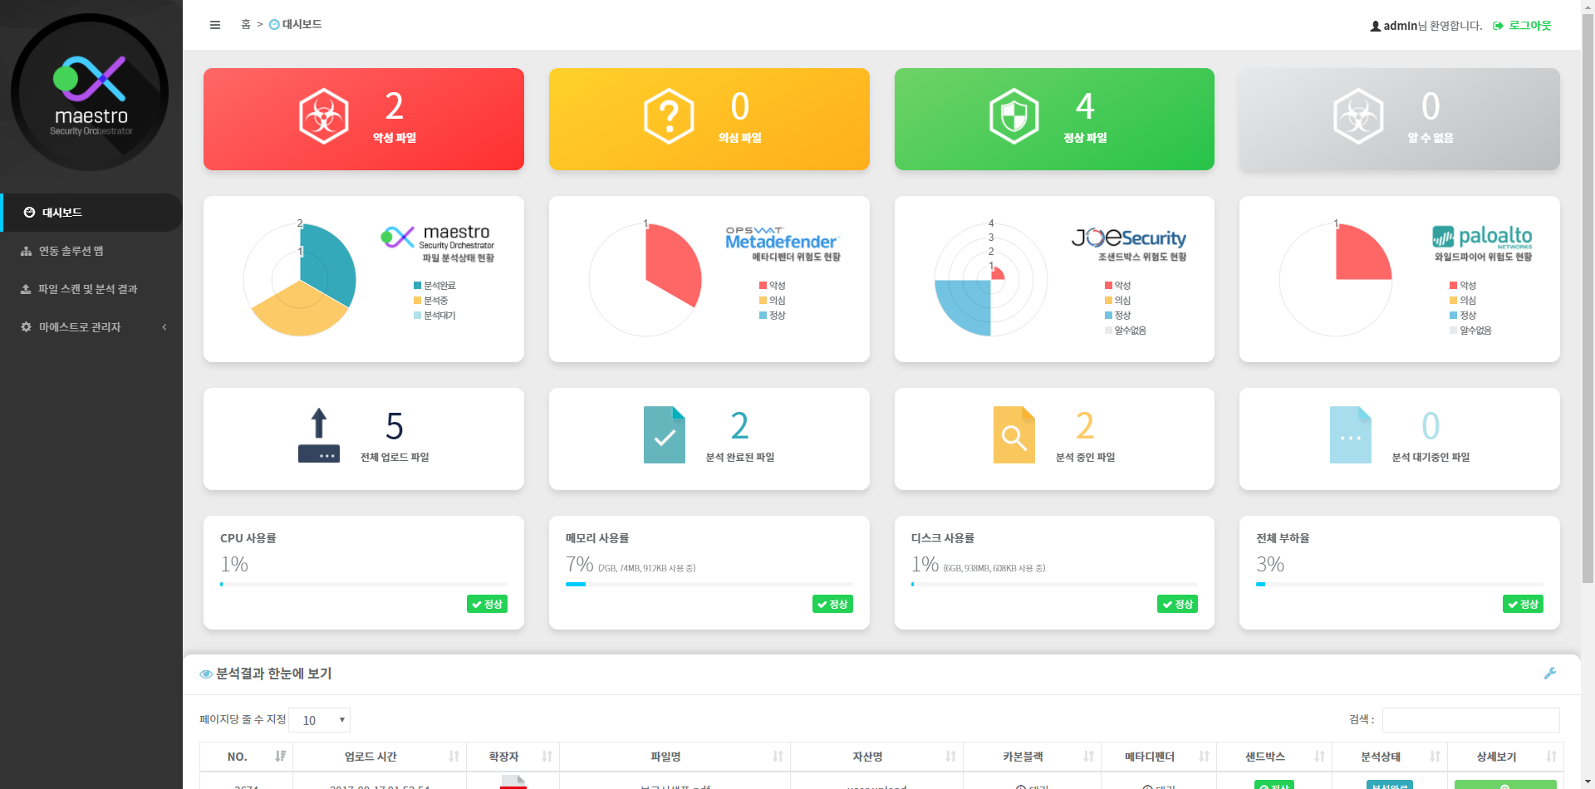The height and width of the screenshot is (789, 1595).
Task: Click the suspicious files question mark icon
Action: [669, 117]
